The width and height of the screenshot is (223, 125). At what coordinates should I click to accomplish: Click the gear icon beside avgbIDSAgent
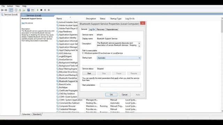[57, 56]
